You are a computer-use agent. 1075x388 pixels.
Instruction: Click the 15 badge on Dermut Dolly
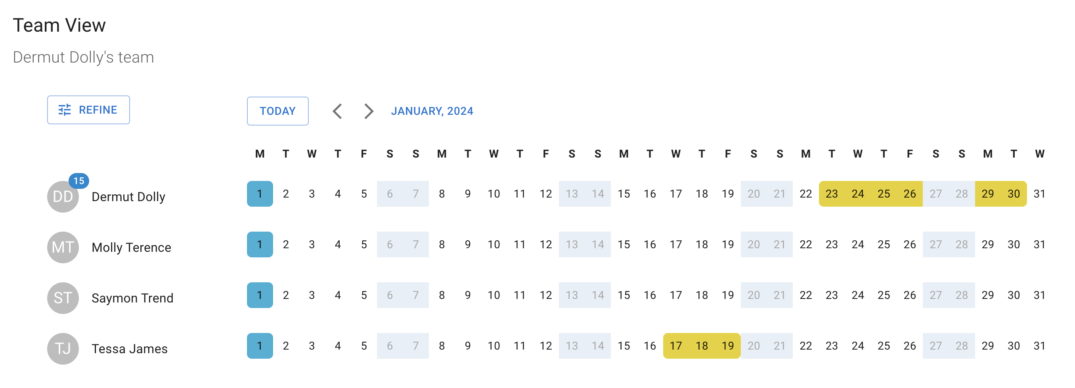point(79,181)
